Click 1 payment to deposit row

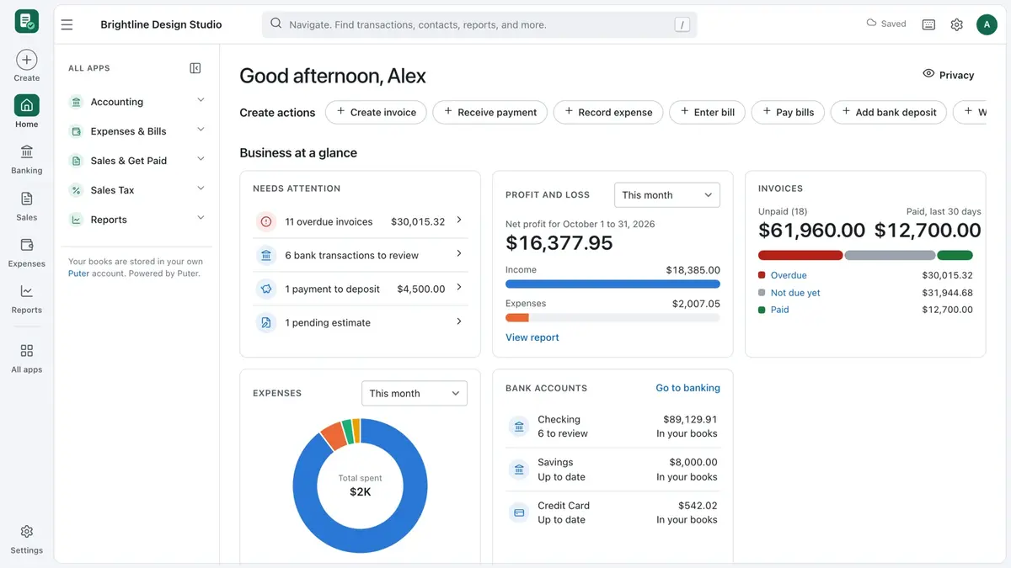pyautogui.click(x=361, y=289)
